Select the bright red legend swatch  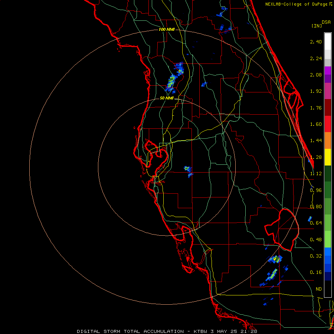[328, 124]
